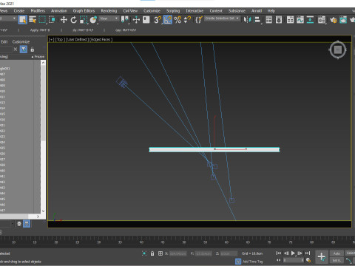Click the Mirror tool icon
Screen dimensions: 355x266
click(x=247, y=20)
